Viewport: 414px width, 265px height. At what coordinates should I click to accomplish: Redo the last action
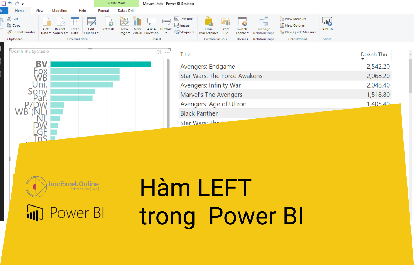click(x=17, y=4)
